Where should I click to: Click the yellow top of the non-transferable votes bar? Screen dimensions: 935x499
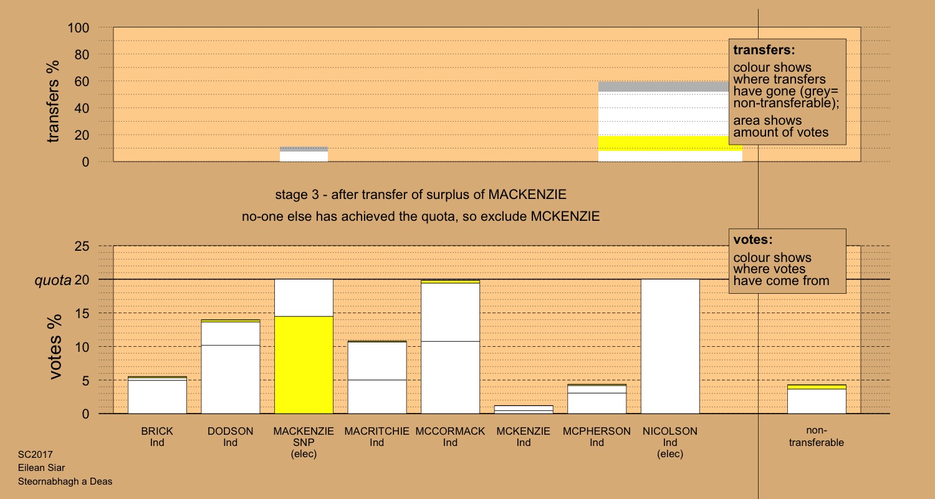(x=817, y=387)
